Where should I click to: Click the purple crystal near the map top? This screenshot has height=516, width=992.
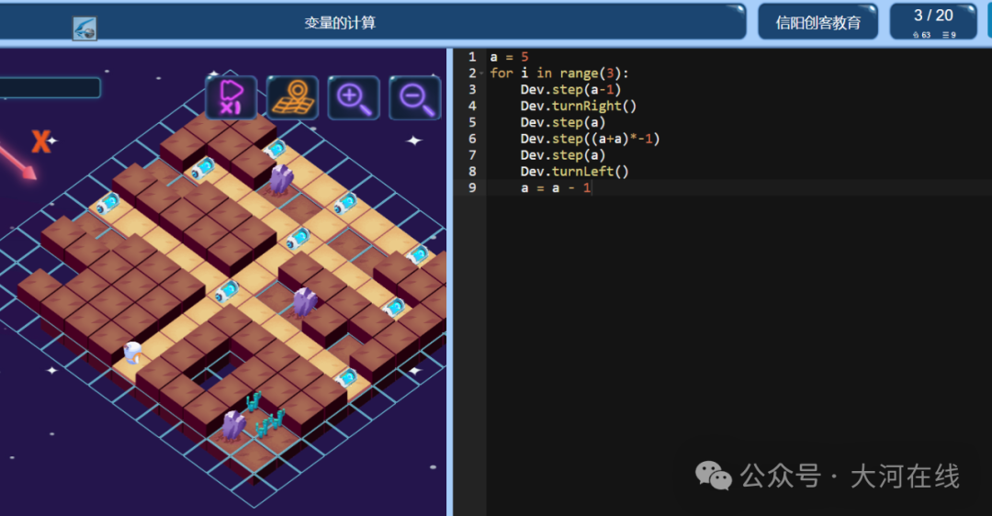(x=281, y=179)
